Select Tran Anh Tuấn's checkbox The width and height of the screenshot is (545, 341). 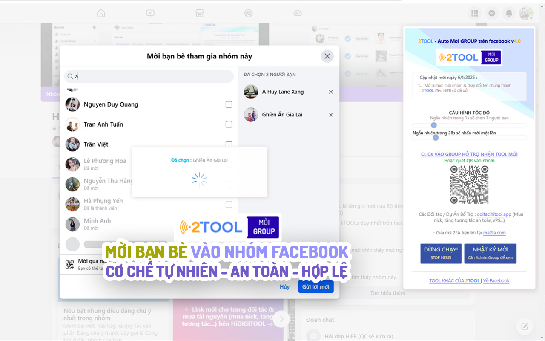[x=229, y=124]
